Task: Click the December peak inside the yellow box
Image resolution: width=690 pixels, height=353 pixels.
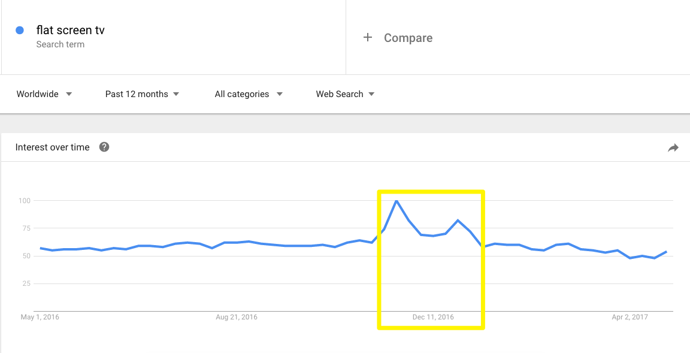Action: point(397,202)
